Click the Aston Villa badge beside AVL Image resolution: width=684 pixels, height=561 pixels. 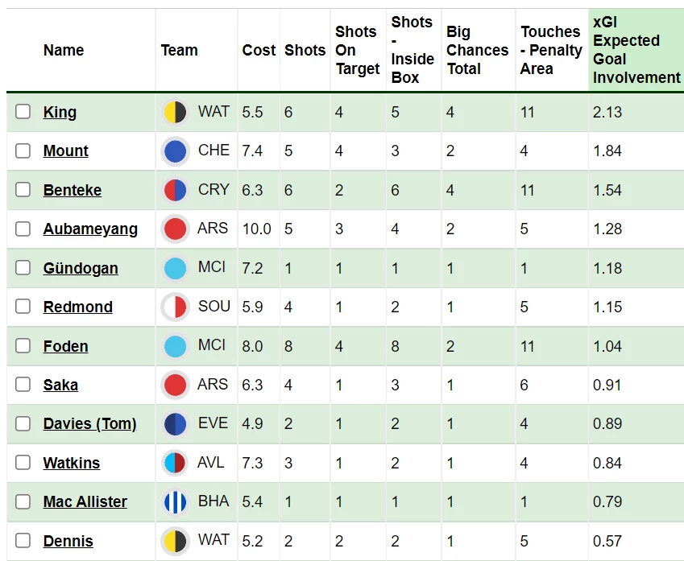pyautogui.click(x=175, y=463)
